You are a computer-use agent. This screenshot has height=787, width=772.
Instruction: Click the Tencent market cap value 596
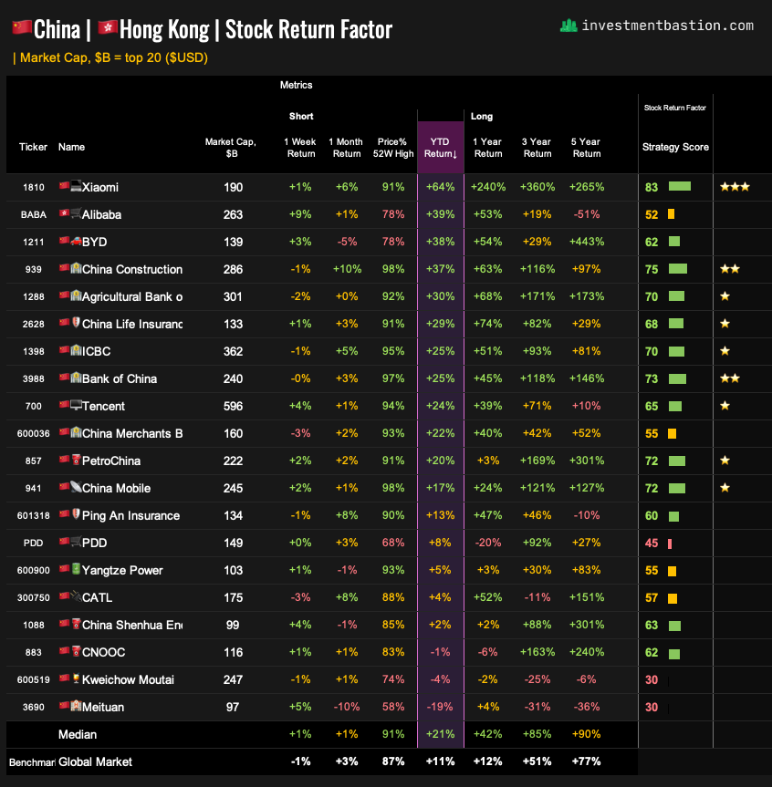(x=233, y=406)
